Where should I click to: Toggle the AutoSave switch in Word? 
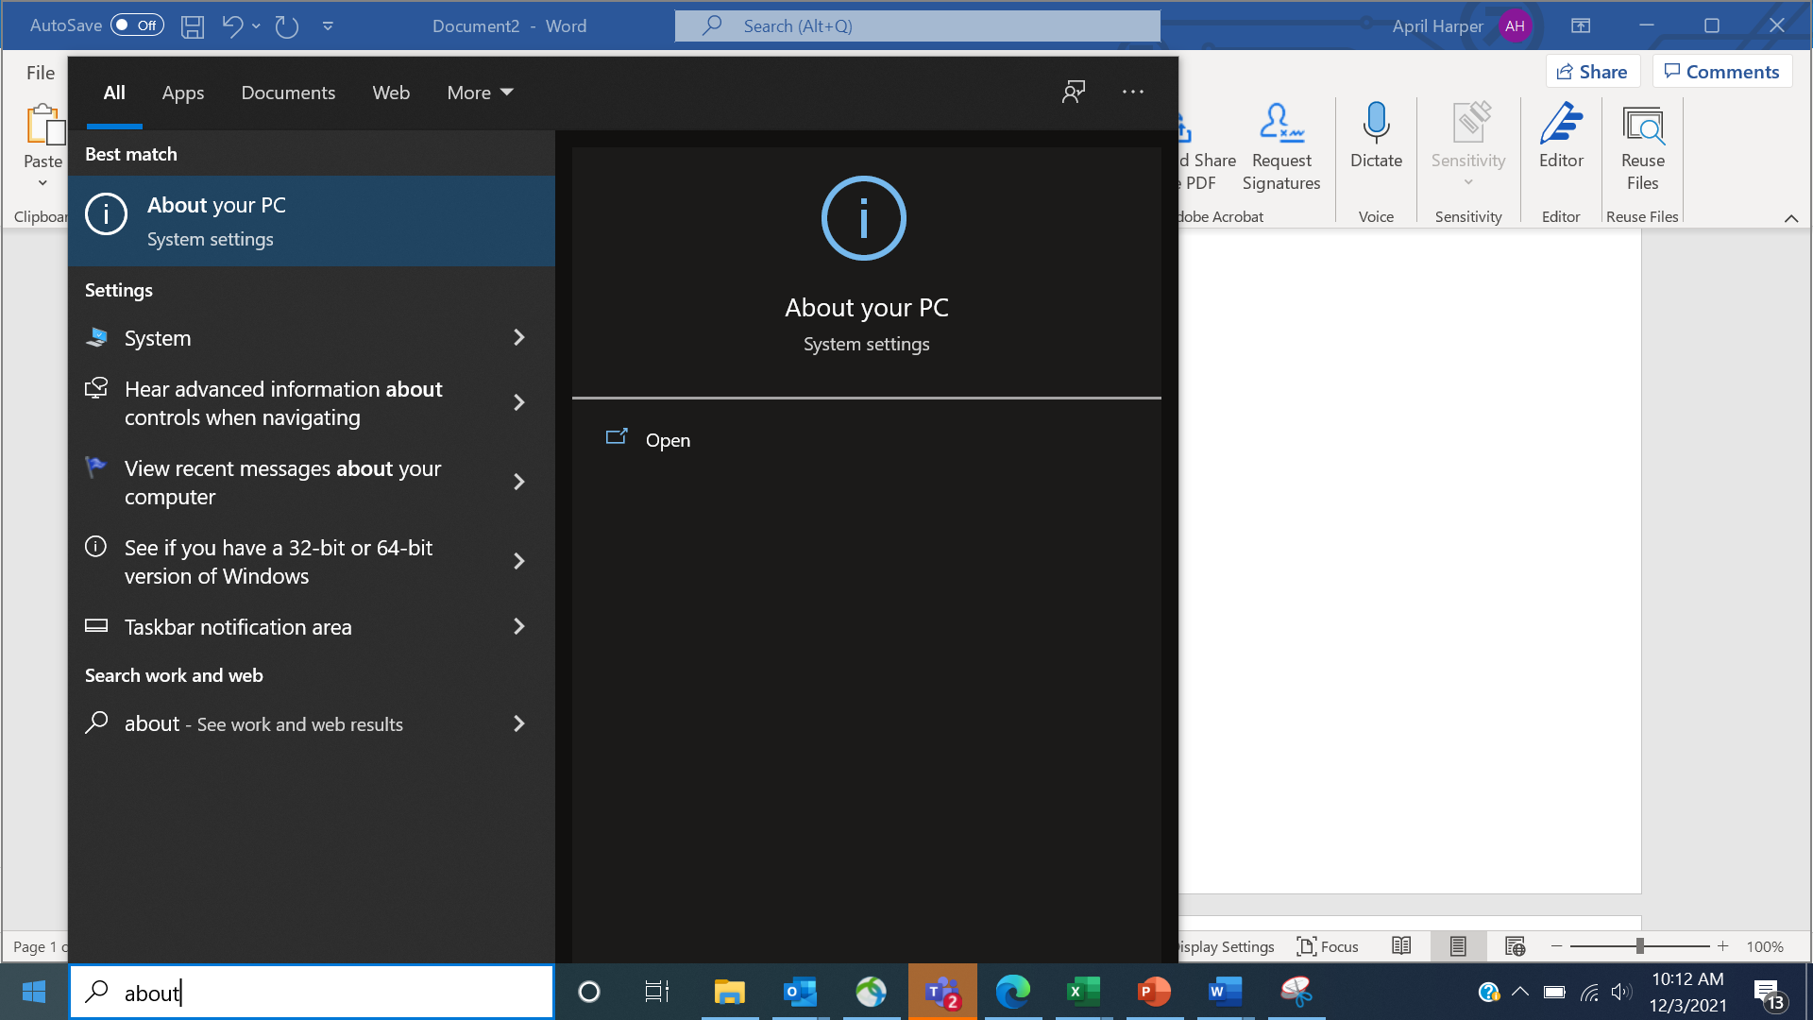tap(137, 25)
